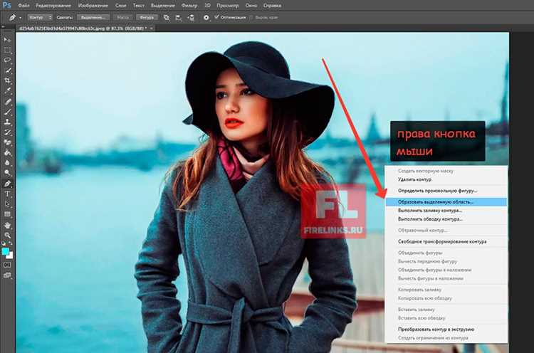Select the Move tool
This screenshot has width=534, height=353.
click(7, 40)
